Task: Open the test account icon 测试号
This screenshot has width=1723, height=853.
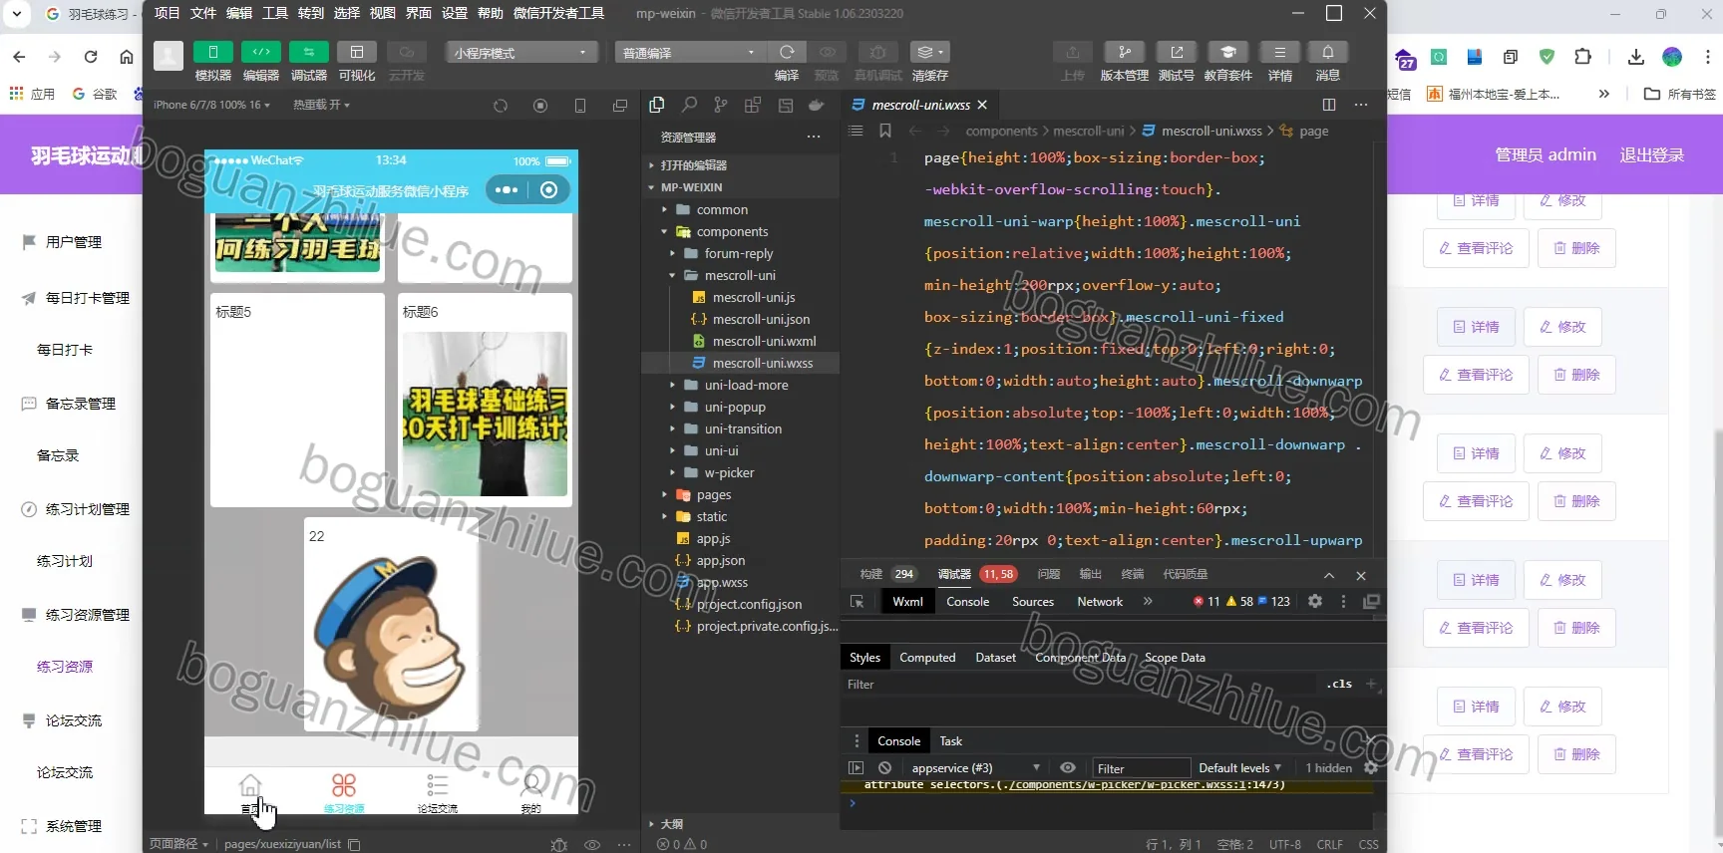Action: [x=1176, y=52]
